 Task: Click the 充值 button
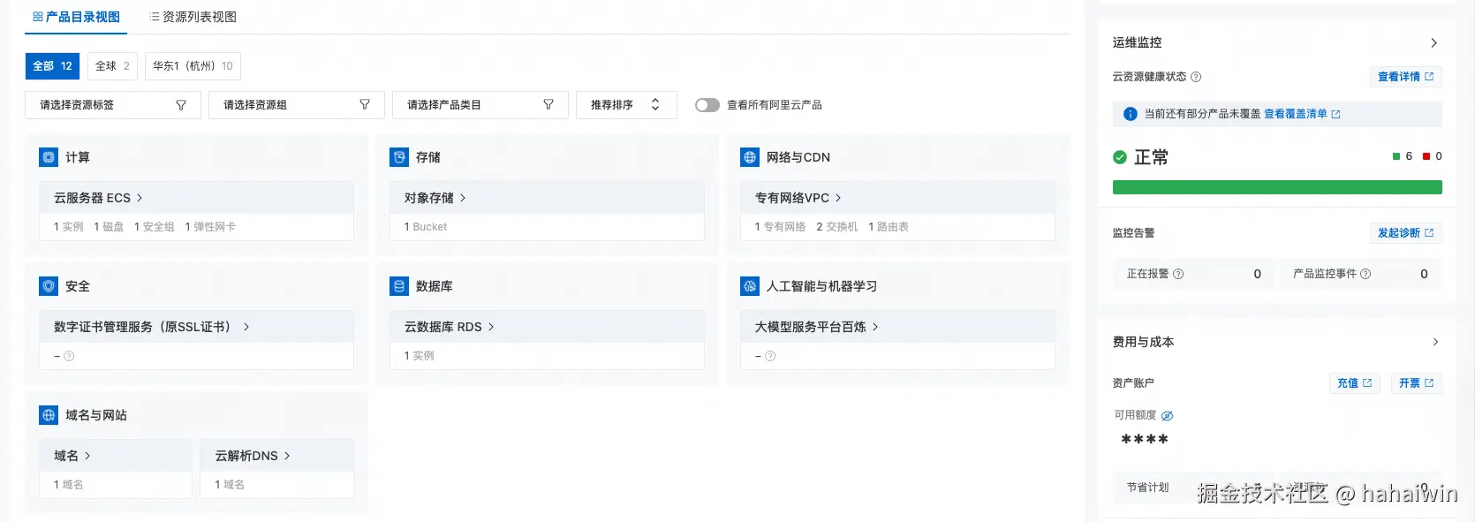[1354, 383]
